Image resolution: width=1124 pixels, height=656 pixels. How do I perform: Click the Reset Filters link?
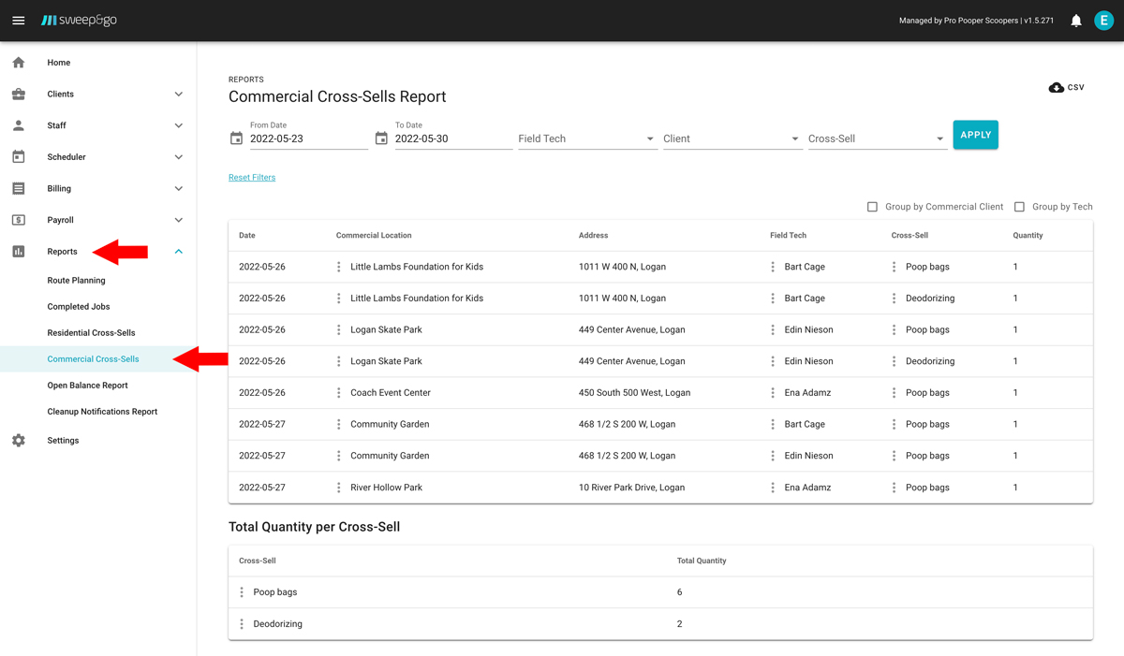pyautogui.click(x=252, y=177)
